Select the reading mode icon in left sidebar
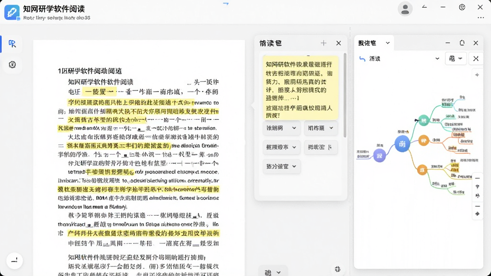 click(x=12, y=44)
